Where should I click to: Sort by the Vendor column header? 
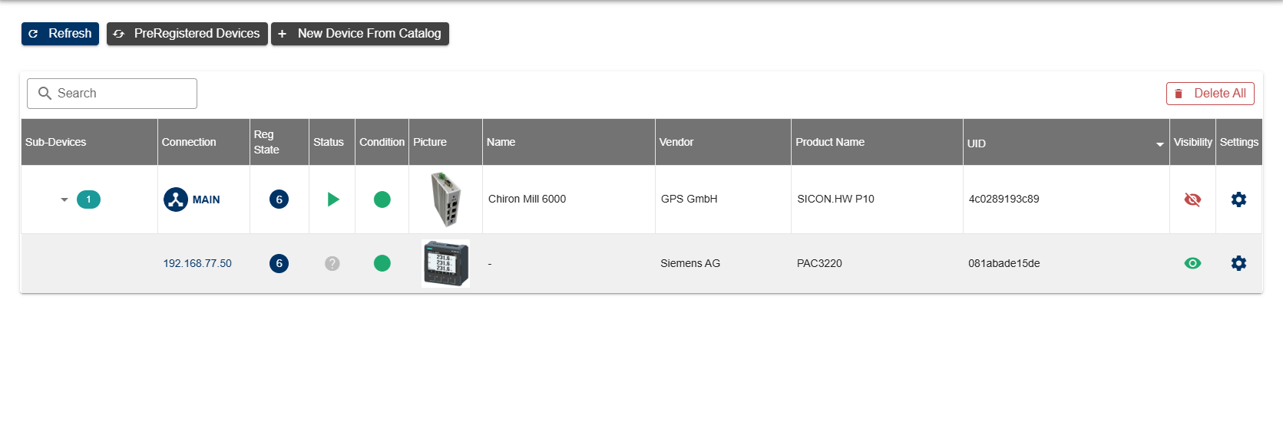676,142
